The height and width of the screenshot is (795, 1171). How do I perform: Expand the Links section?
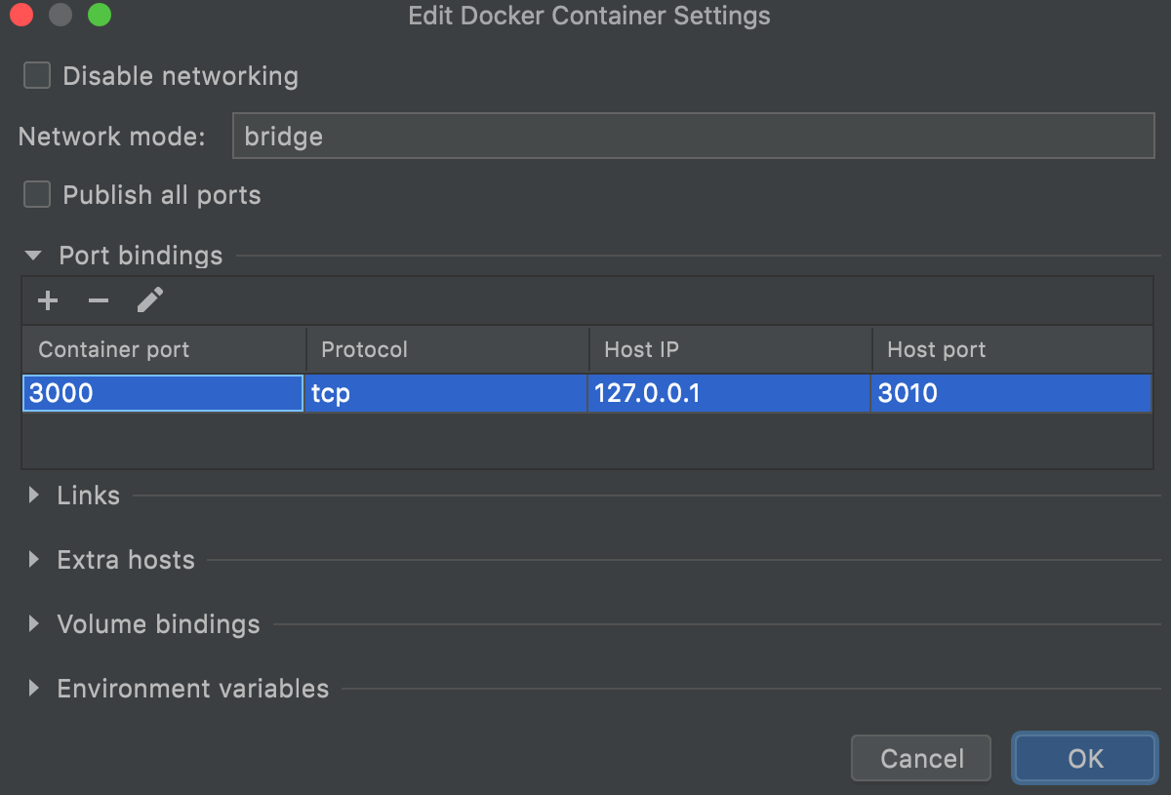point(32,496)
